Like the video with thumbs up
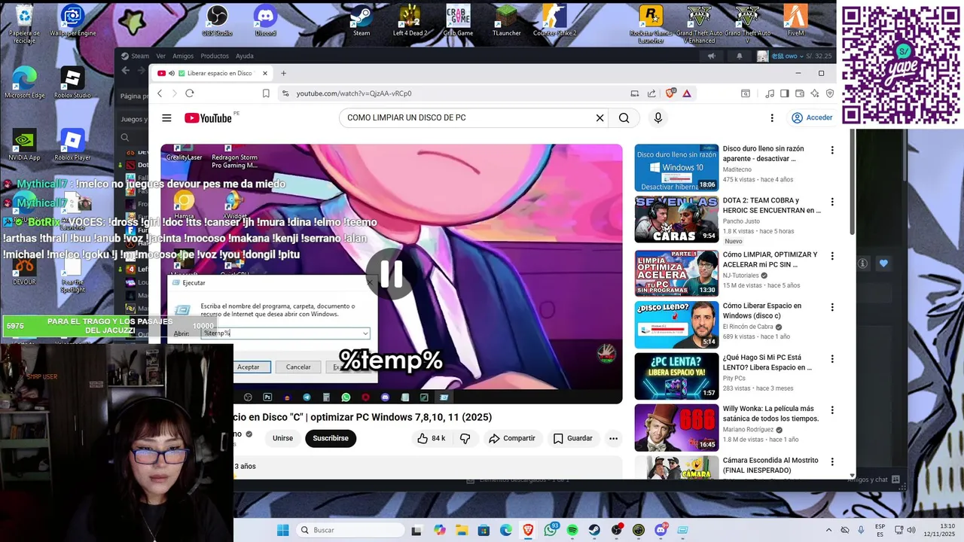 (x=431, y=438)
